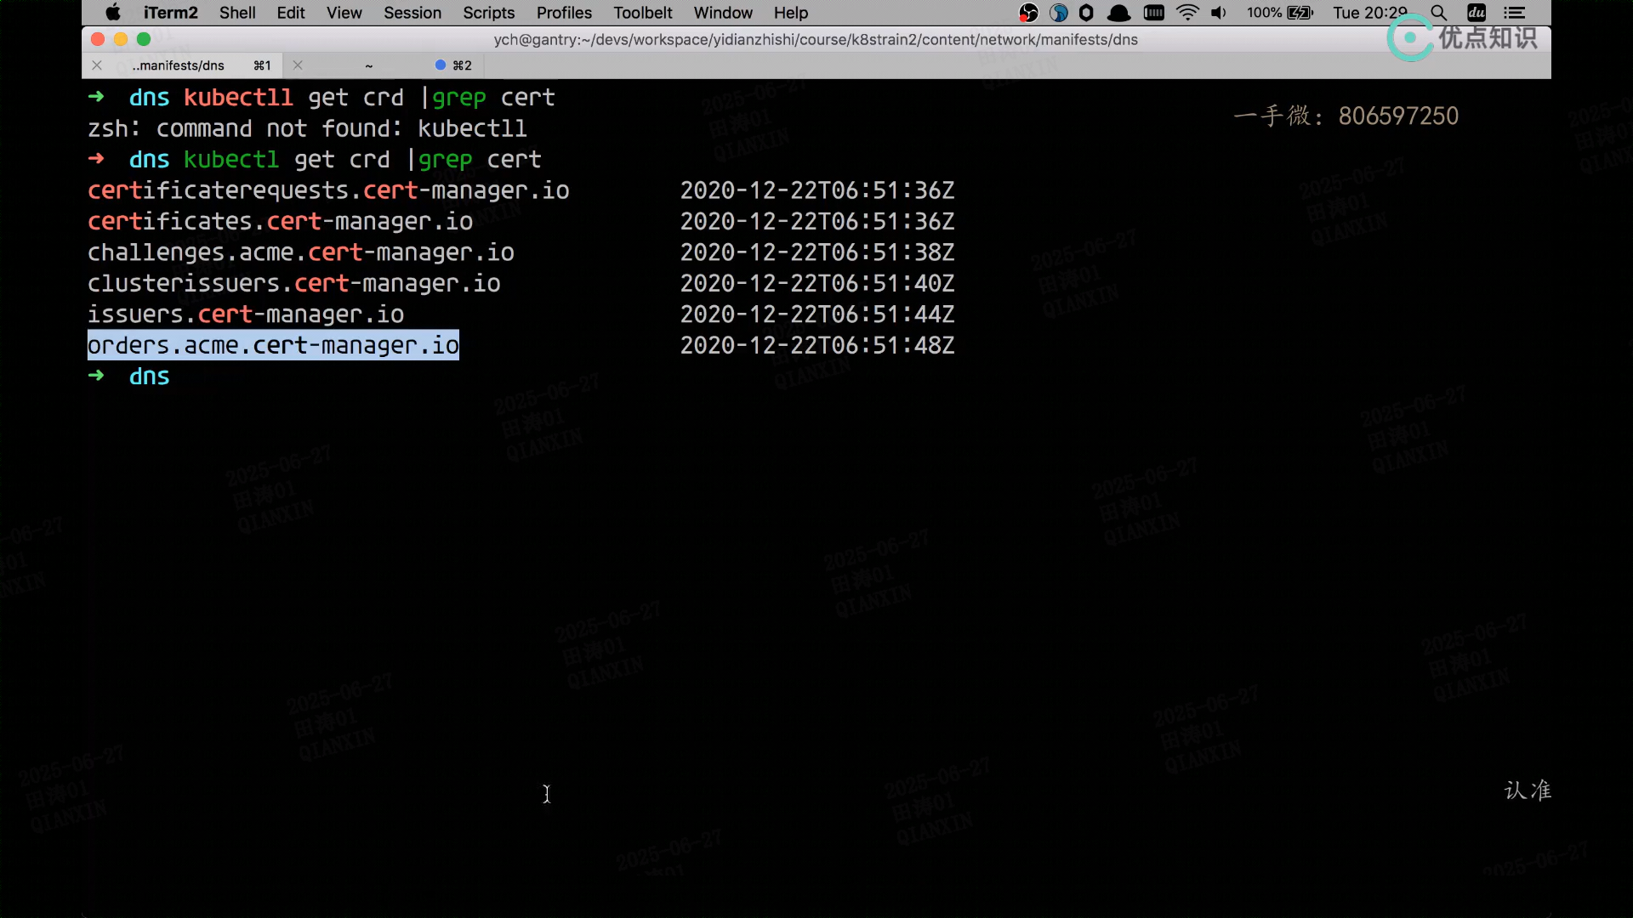Open Spotlight search magnifier
This screenshot has width=1633, height=918.
1438,13
